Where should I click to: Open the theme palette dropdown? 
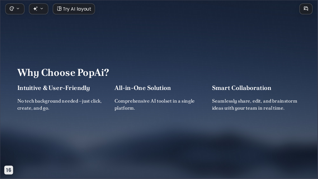15,9
